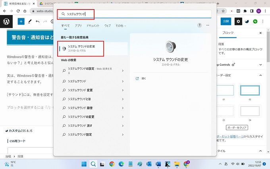
Task: Select the ウェブ search filter tab
Action: [107, 26]
